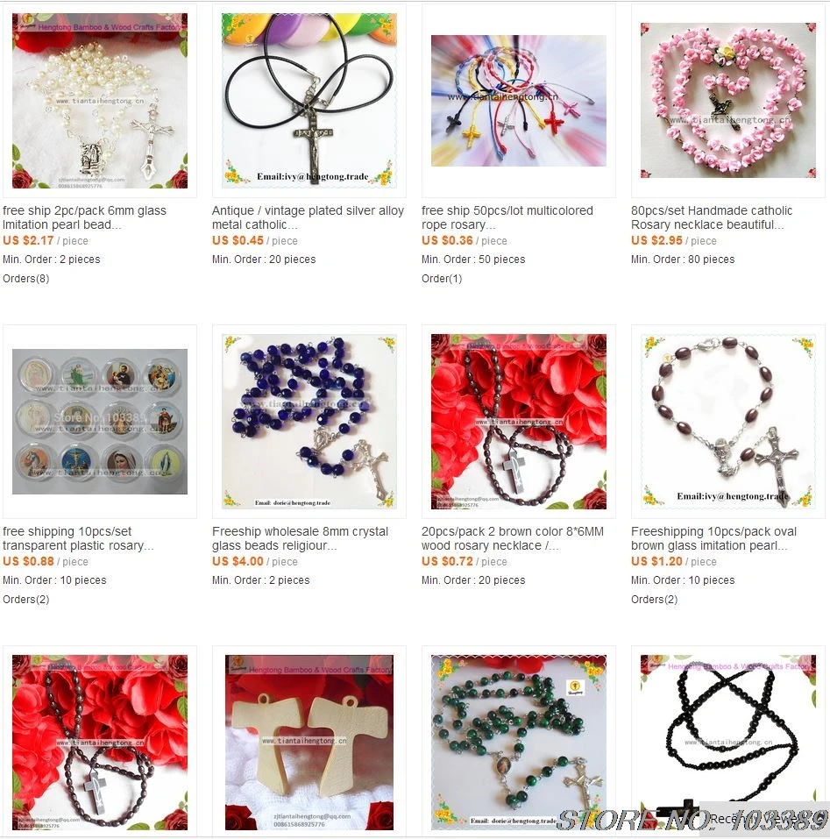Image resolution: width=830 pixels, height=839 pixels.
Task: Open the oval brown pearl bracelet thumbnail
Action: click(728, 422)
